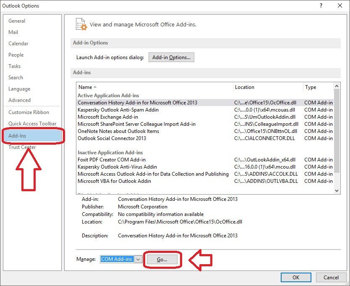350x286 pixels.
Task: Open Customize Ribbon settings
Action: tap(28, 112)
